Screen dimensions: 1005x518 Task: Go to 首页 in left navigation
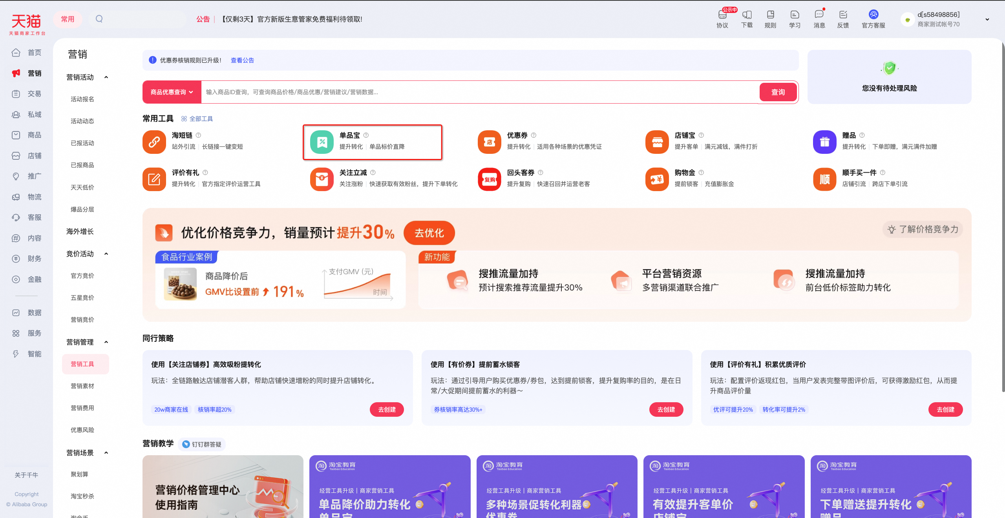click(27, 53)
